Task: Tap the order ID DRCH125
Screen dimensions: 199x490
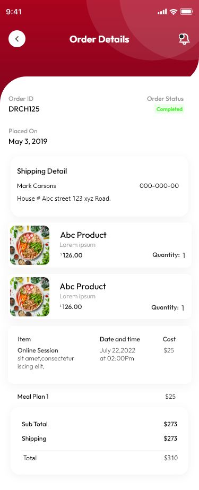Action: [x=24, y=109]
